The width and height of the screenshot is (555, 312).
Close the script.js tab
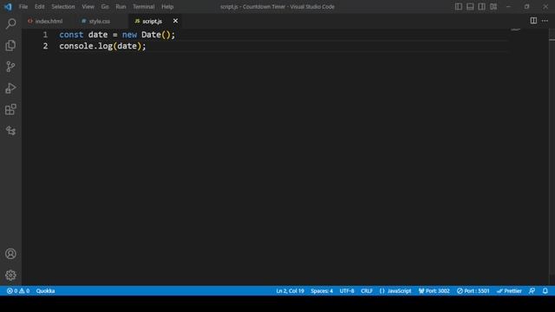click(x=175, y=21)
